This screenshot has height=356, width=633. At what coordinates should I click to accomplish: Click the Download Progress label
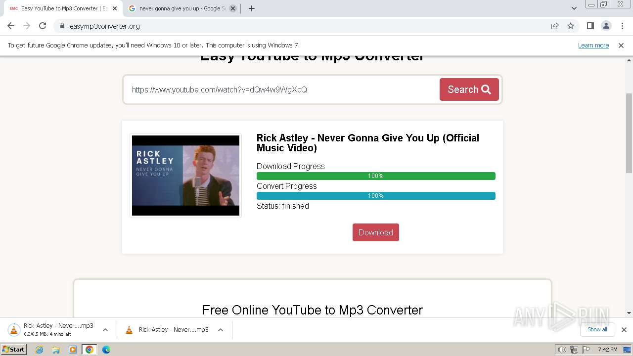tap(291, 166)
